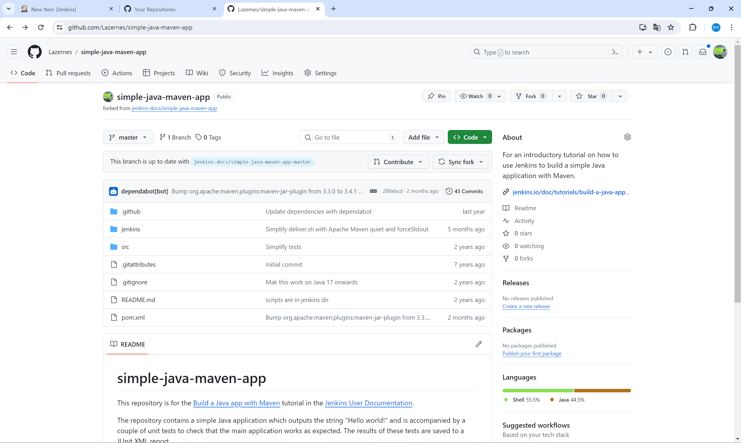
Task: View site information icon in address bar
Action: 59,27
